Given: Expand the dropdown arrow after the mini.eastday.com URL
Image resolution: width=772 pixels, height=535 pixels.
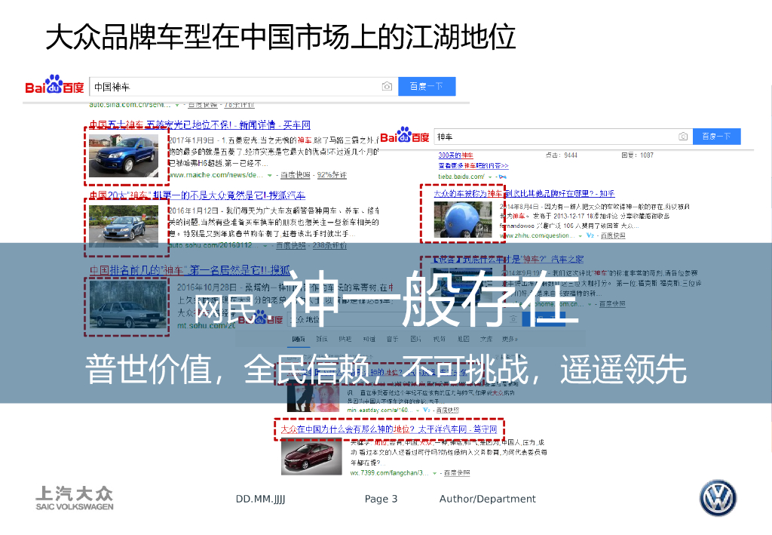Looking at the screenshot, I should pos(418,410).
